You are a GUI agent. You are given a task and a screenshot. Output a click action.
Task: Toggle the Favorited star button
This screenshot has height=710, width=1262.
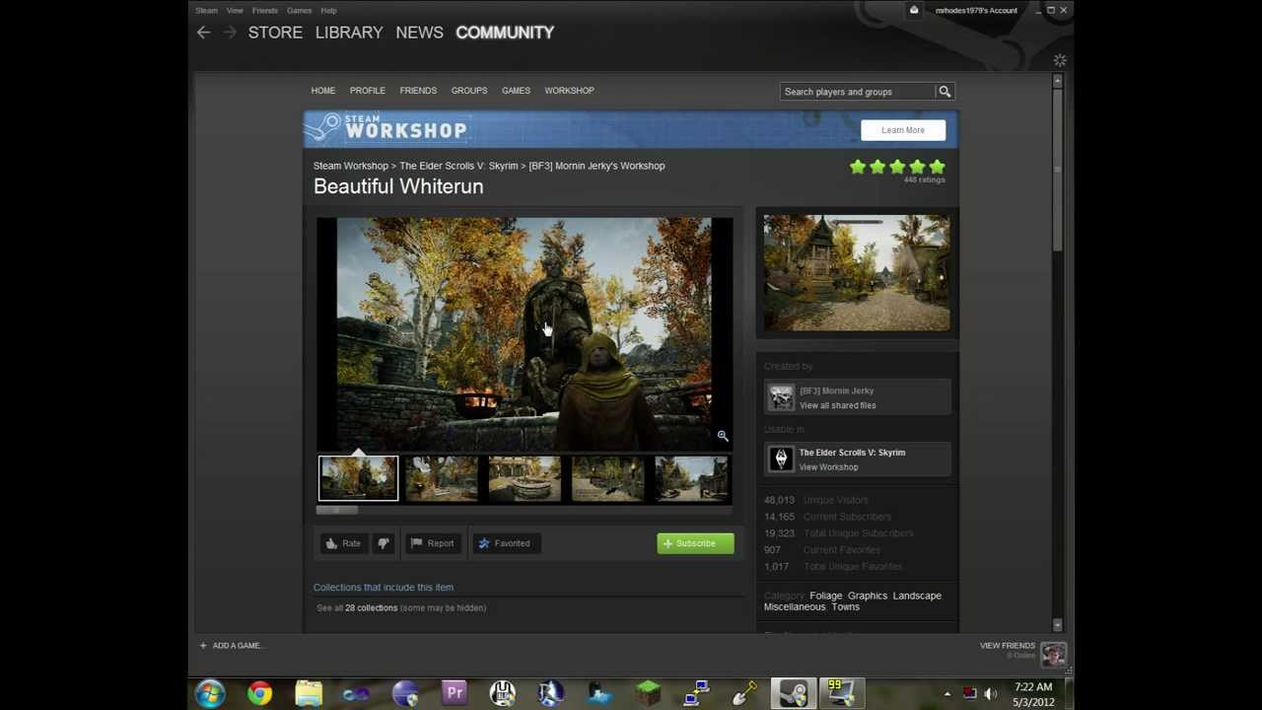tap(504, 543)
